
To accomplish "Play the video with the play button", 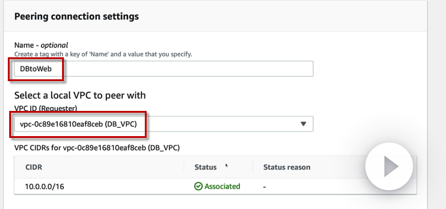I will [390, 166].
